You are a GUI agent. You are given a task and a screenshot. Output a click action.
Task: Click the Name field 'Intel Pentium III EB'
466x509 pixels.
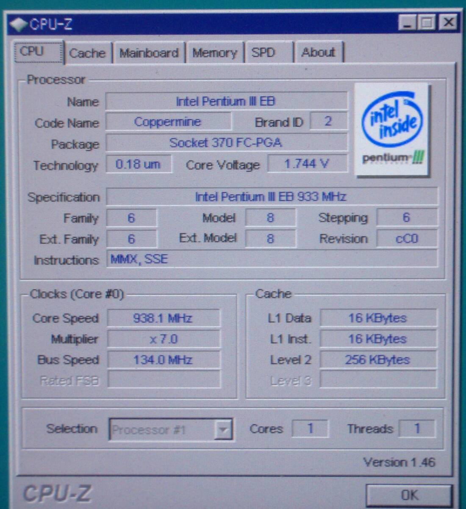(x=226, y=101)
